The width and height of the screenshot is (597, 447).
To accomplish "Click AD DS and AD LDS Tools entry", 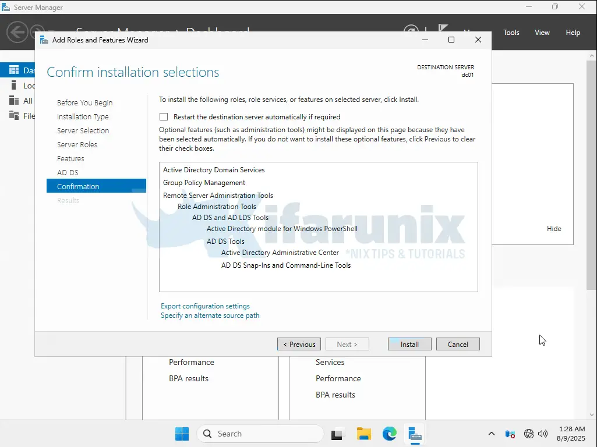I will (x=230, y=218).
